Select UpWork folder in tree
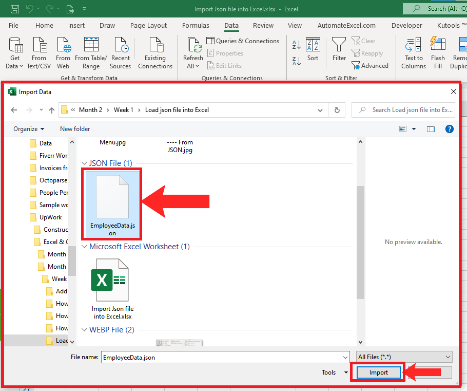The height and width of the screenshot is (391, 467). [x=46, y=217]
